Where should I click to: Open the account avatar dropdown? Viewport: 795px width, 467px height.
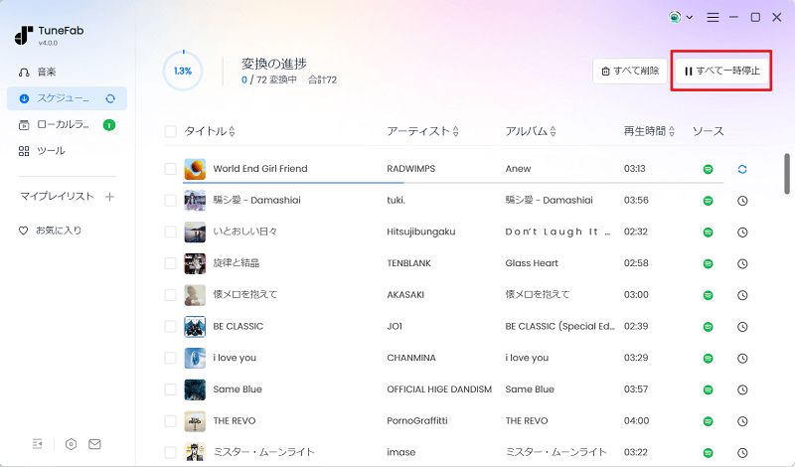coord(681,17)
